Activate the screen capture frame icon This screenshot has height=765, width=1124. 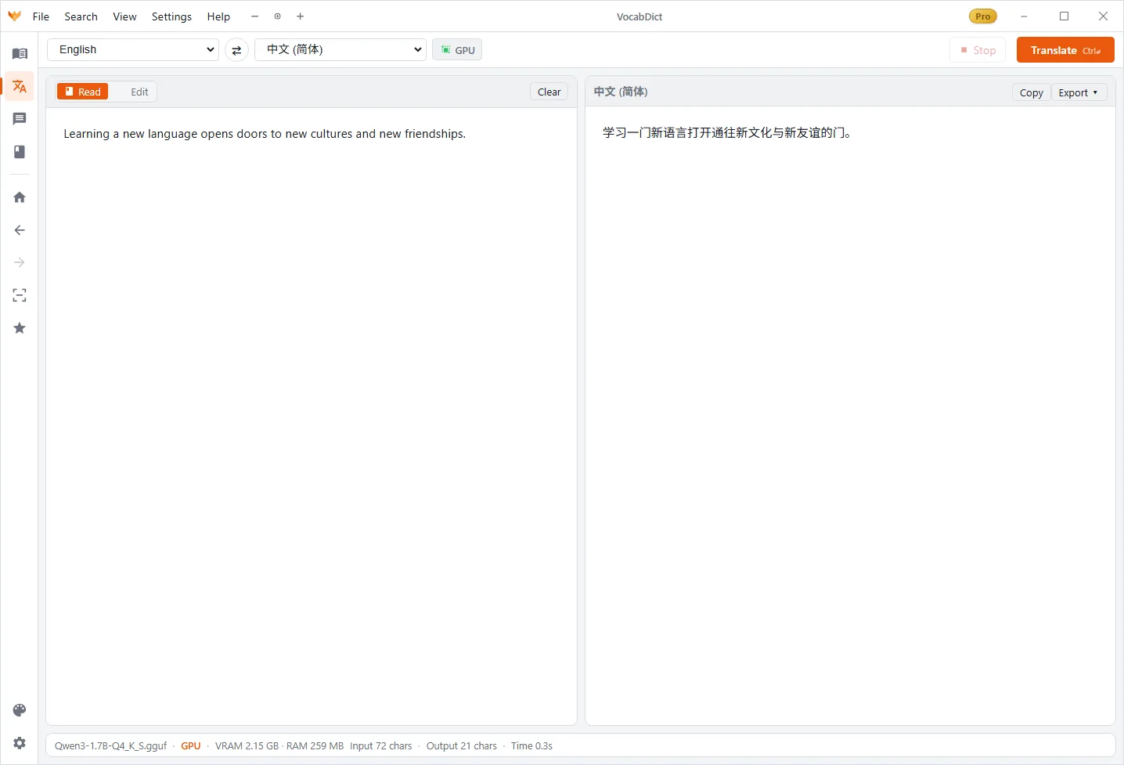pos(20,295)
